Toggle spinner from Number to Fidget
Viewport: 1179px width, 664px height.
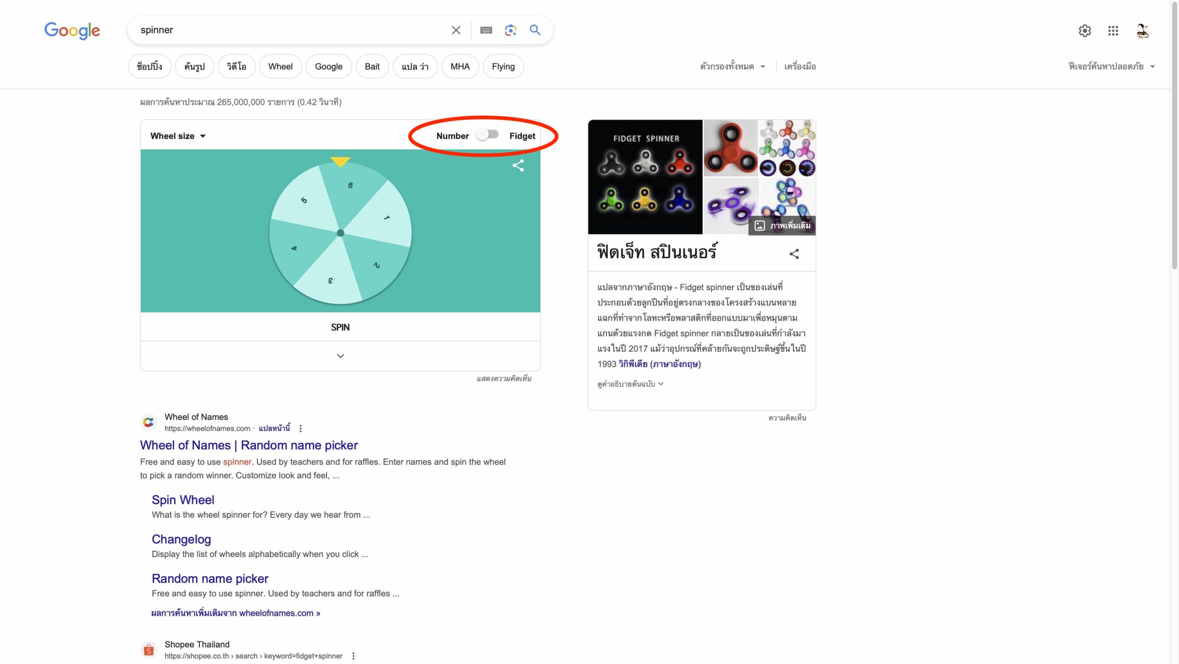[488, 135]
